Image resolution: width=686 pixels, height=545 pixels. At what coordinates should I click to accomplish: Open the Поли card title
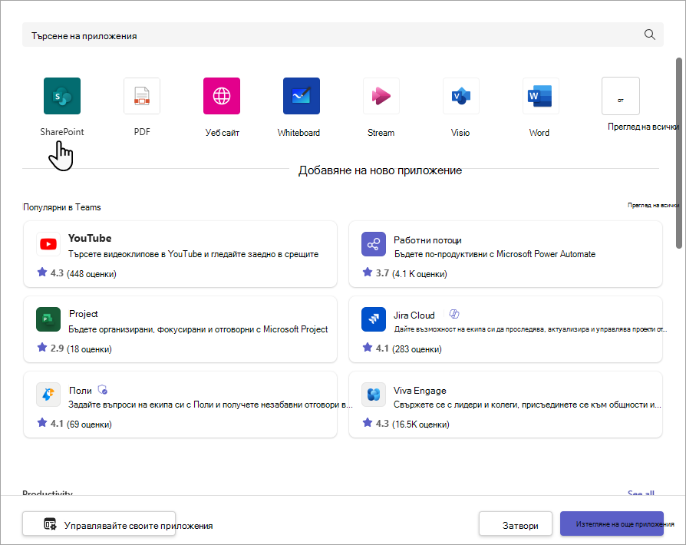click(x=81, y=391)
